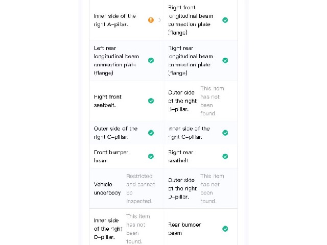Click the Front bumper beam label
This screenshot has width=327, height=245.
111,157
